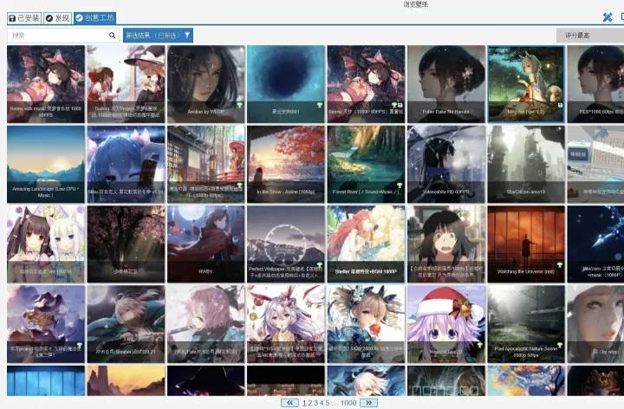Open the 筛选结果 filter results dropdown
Screen dimensions: 624x409
pyautogui.click(x=158, y=36)
